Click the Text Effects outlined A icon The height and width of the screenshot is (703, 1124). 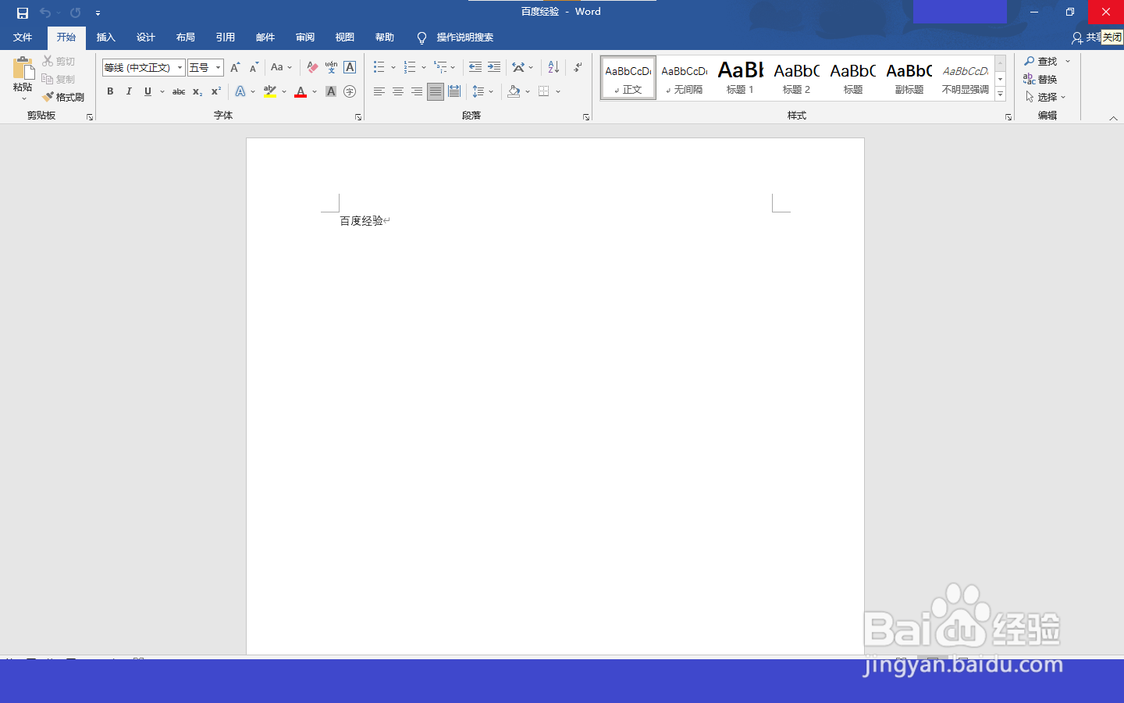tap(240, 91)
